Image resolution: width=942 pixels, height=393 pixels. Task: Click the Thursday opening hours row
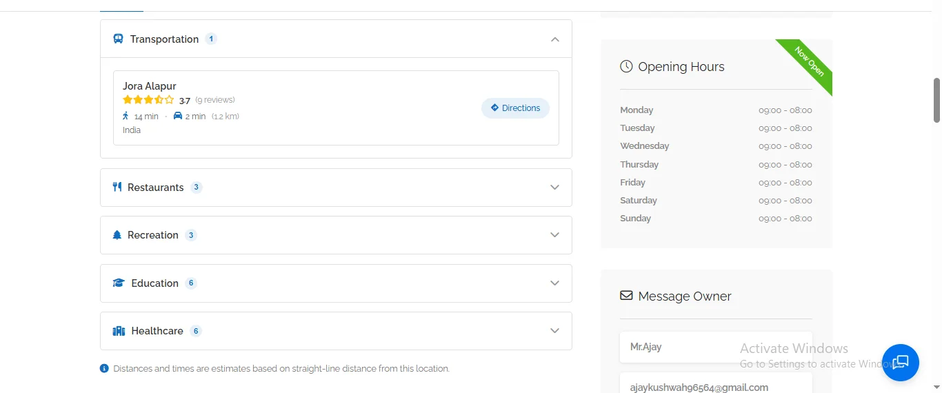pyautogui.click(x=716, y=165)
